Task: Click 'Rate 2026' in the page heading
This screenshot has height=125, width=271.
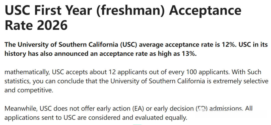Action: coord(36,26)
